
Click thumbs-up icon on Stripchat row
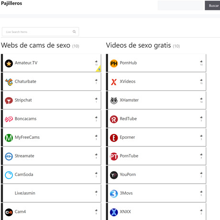point(96,99)
